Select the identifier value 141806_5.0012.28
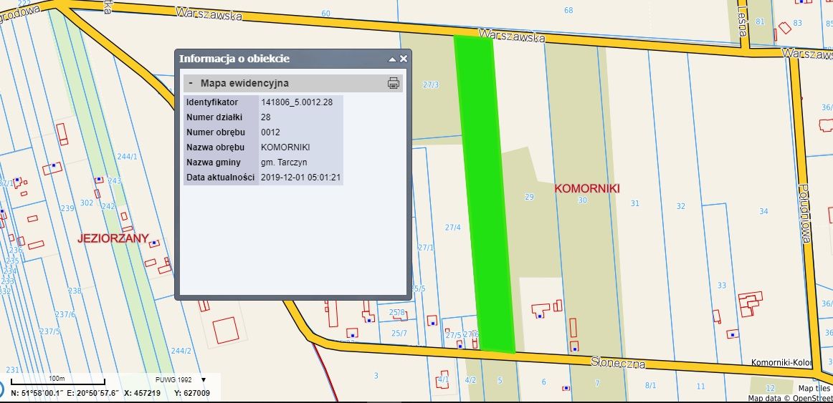The height and width of the screenshot is (403, 833). click(297, 102)
